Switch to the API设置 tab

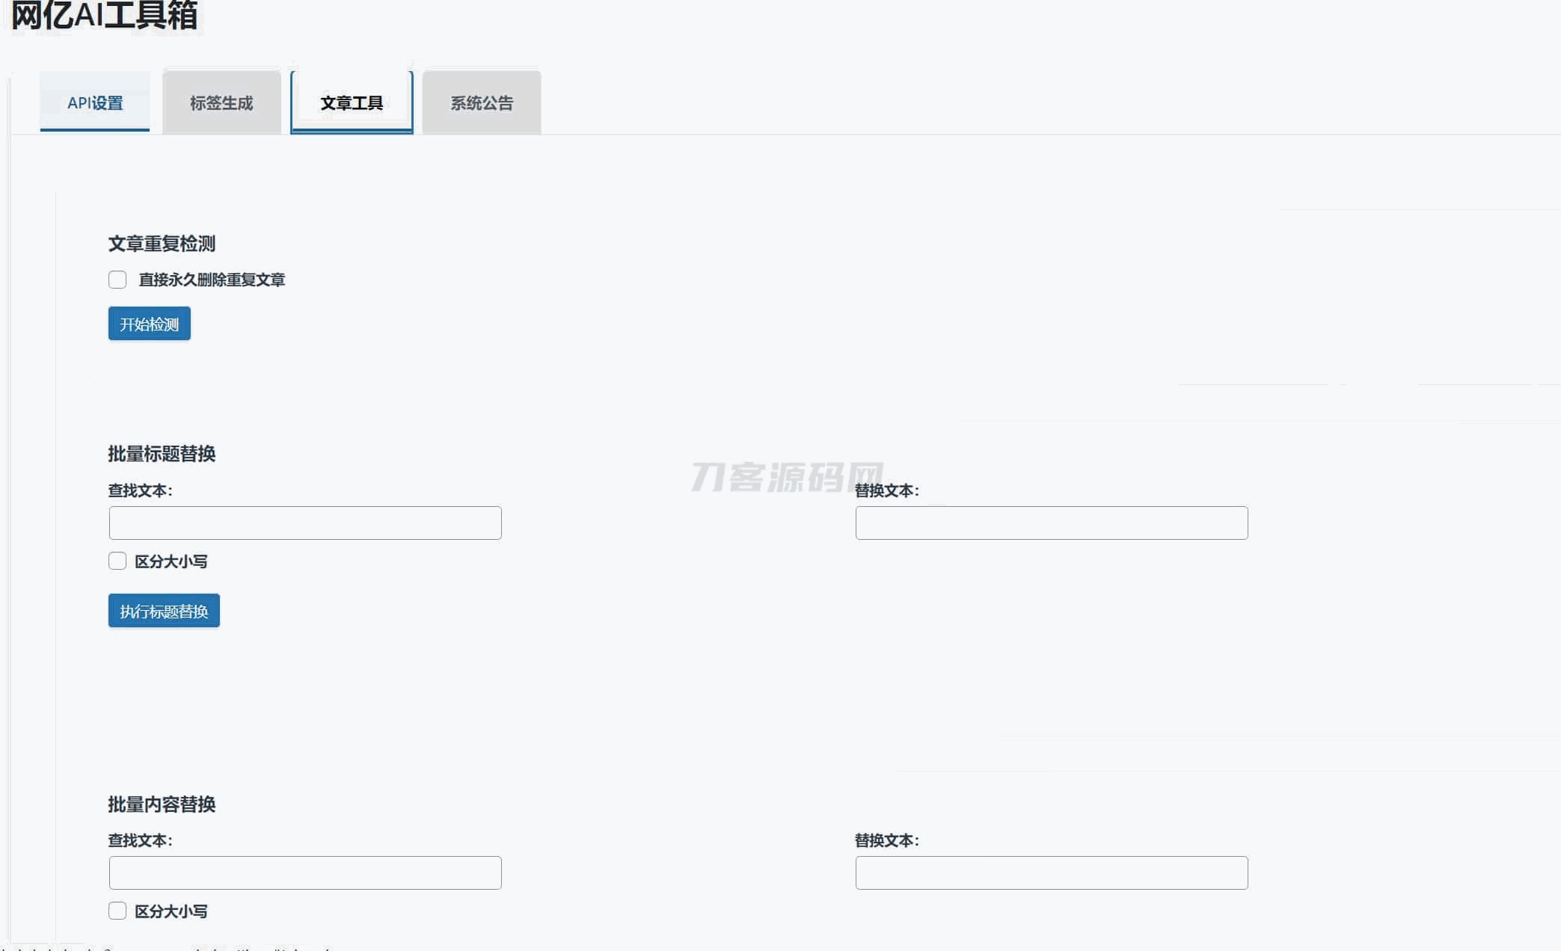click(x=95, y=103)
